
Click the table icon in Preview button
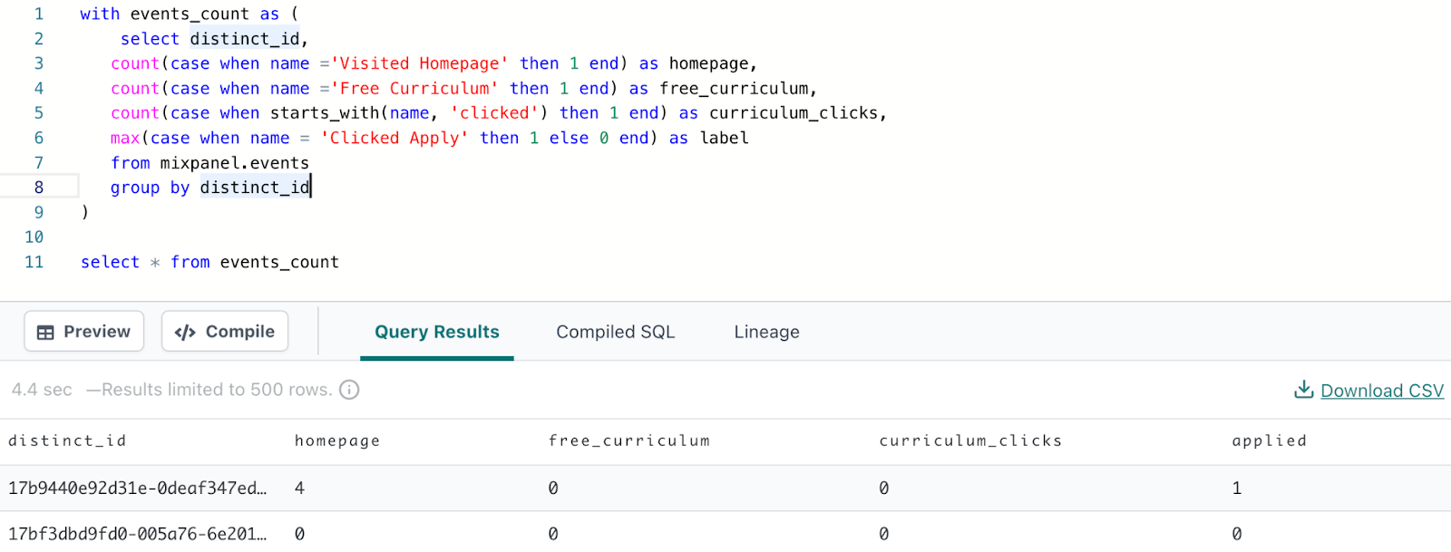(x=45, y=333)
